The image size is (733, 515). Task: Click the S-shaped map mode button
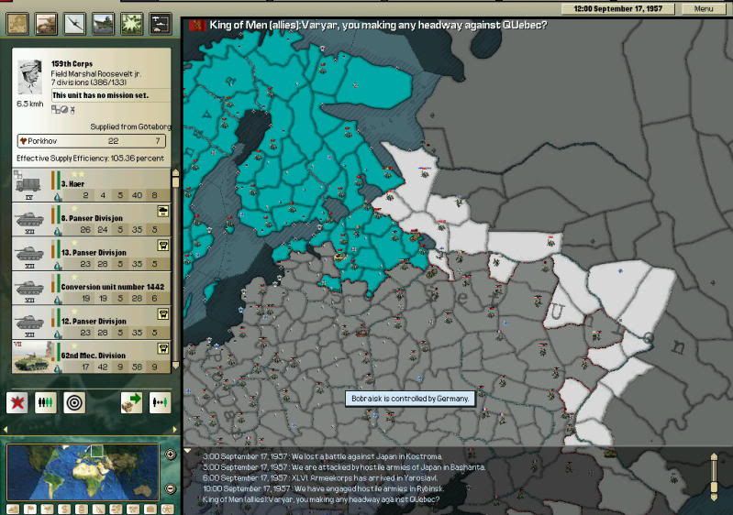[64, 509]
